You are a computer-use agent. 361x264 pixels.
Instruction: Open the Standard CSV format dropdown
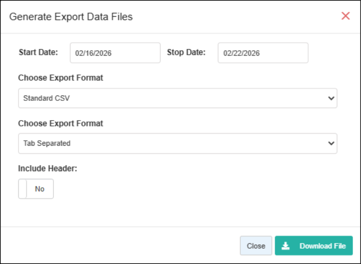178,98
